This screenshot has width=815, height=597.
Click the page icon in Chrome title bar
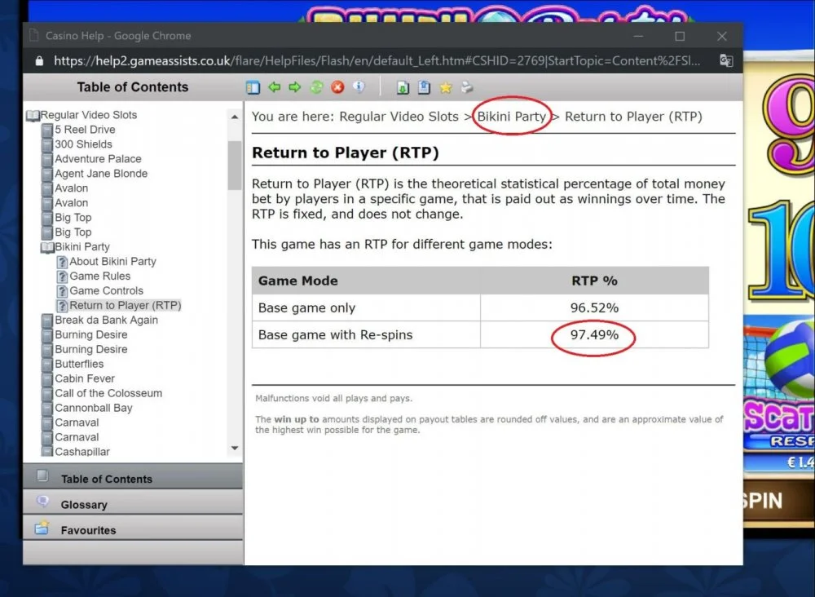34,35
